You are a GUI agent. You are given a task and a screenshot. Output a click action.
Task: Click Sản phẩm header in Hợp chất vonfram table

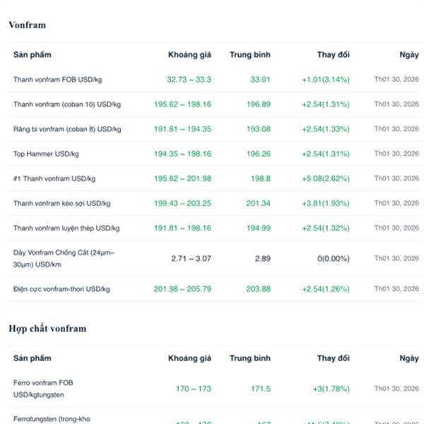point(33,358)
